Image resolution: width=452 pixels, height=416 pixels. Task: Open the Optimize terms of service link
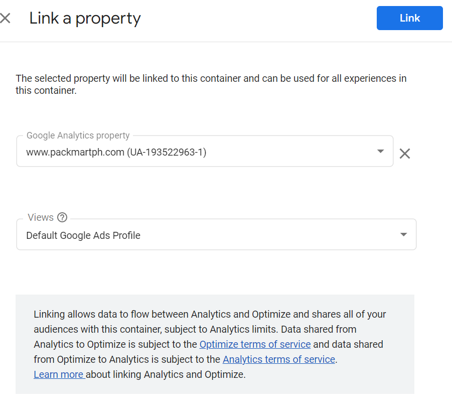(x=255, y=344)
